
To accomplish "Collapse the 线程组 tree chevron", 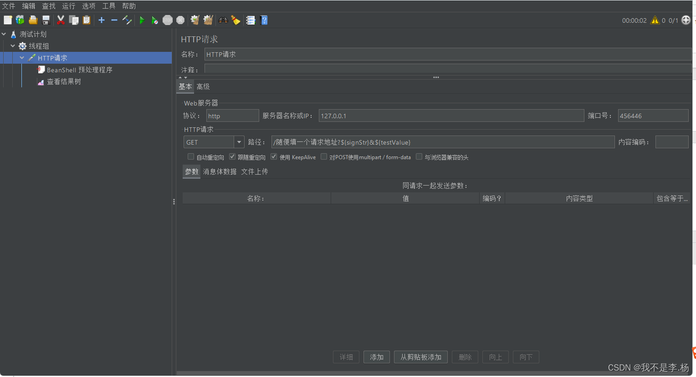I will tap(13, 45).
